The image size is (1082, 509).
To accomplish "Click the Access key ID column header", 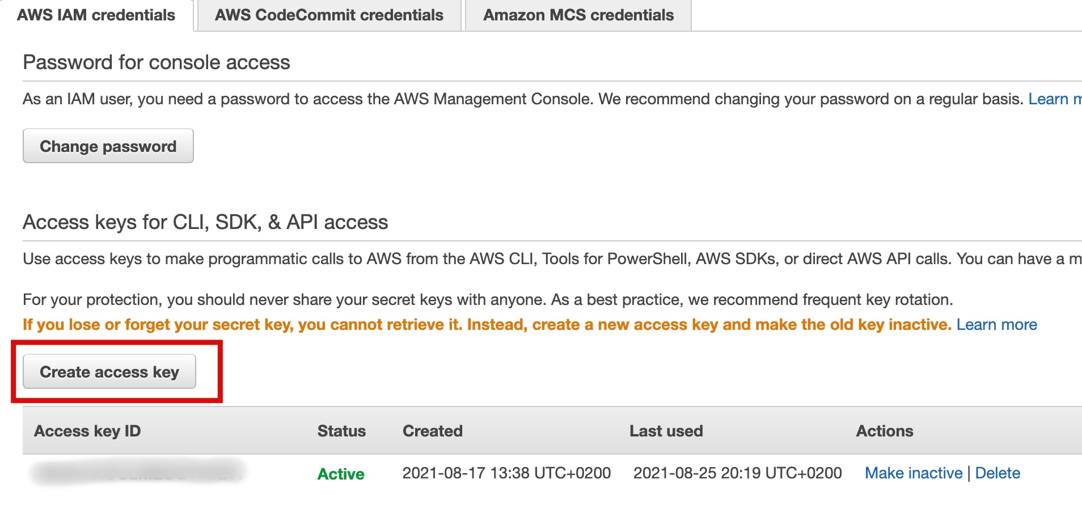I will pos(87,431).
